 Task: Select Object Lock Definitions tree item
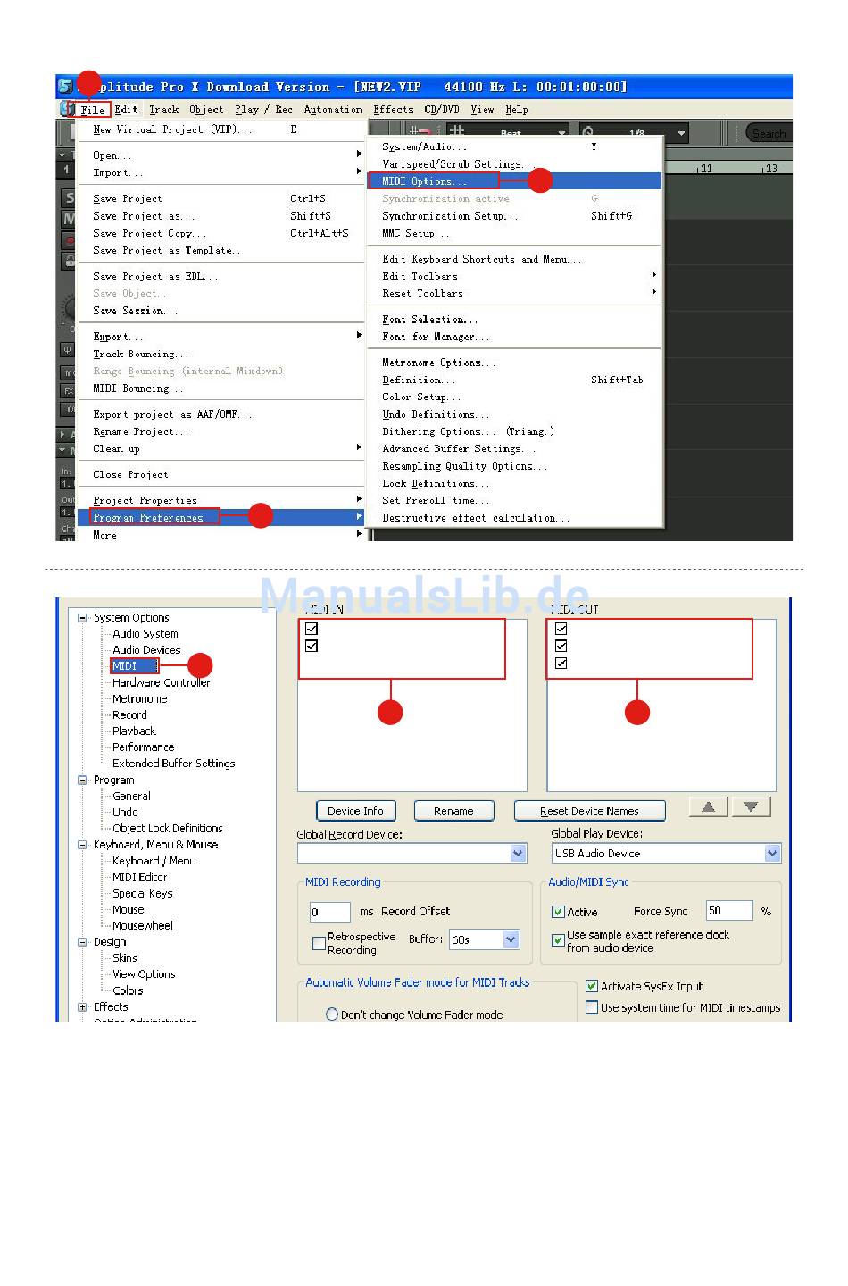[x=167, y=829]
